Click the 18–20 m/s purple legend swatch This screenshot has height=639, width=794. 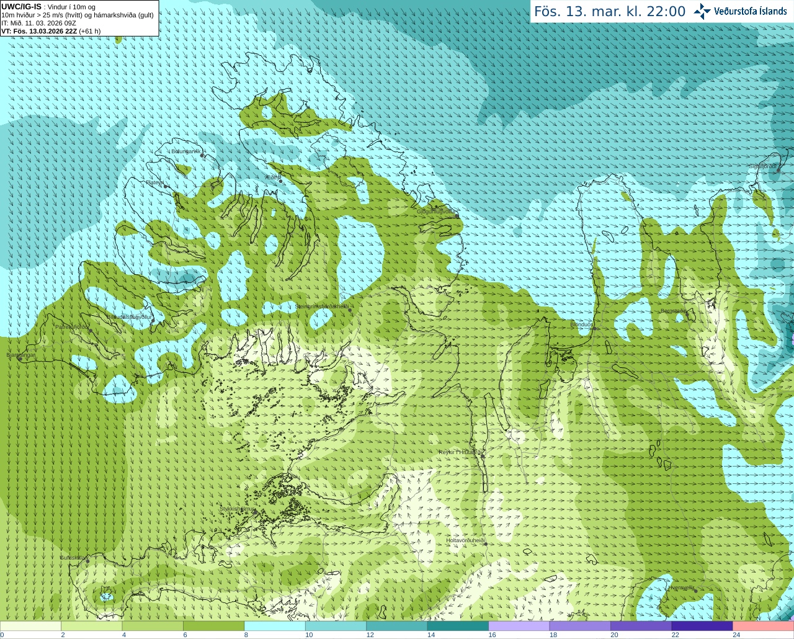click(x=580, y=626)
